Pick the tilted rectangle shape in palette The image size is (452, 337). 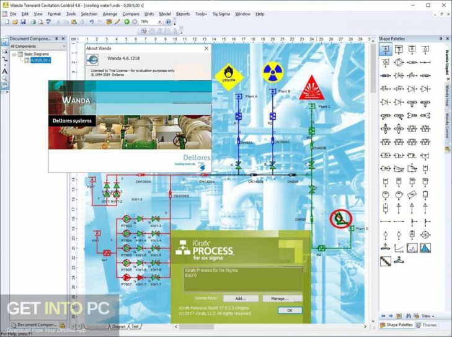click(412, 195)
